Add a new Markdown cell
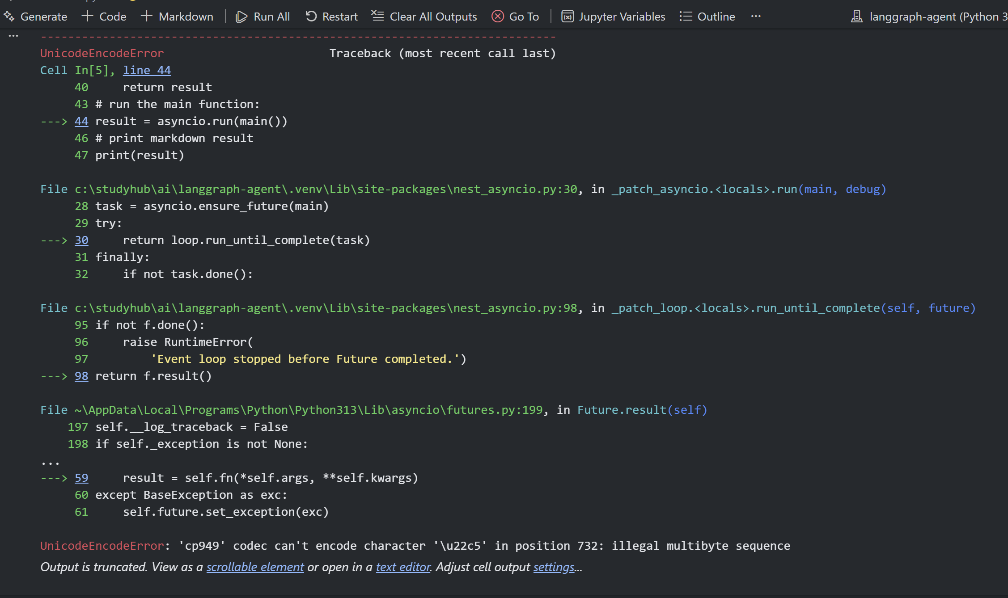Image resolution: width=1008 pixels, height=598 pixels. tap(177, 17)
